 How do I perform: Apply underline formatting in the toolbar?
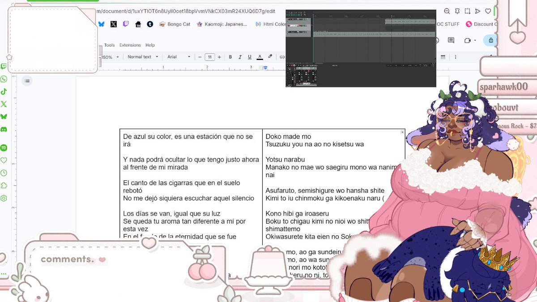[x=250, y=57]
